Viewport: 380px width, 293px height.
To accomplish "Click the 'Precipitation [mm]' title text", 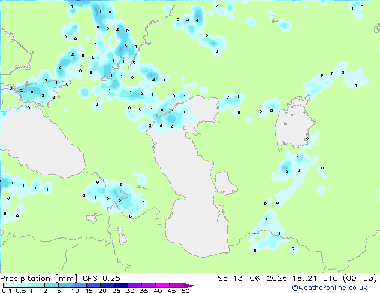I will [x=39, y=279].
